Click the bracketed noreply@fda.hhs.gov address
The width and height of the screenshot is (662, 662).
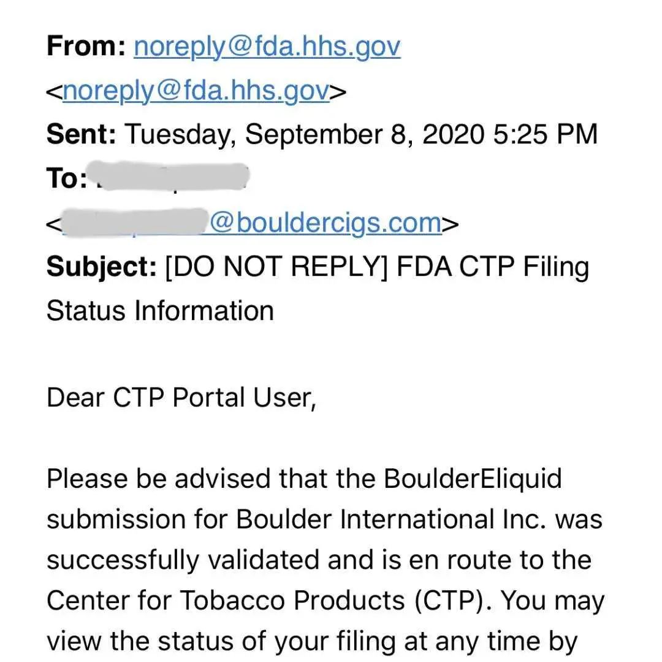click(196, 91)
